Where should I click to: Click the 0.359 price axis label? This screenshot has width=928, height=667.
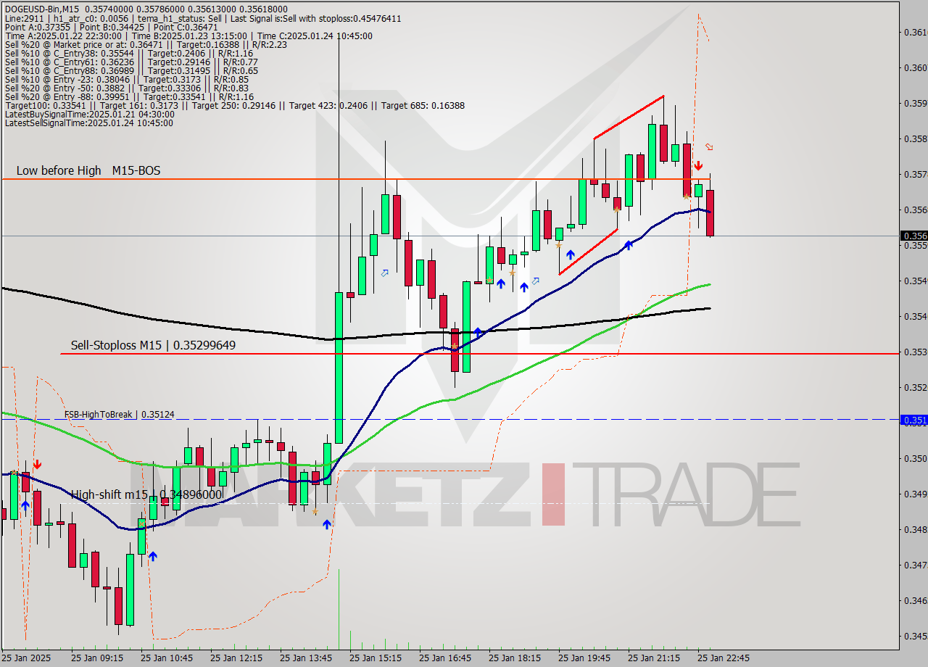point(915,103)
